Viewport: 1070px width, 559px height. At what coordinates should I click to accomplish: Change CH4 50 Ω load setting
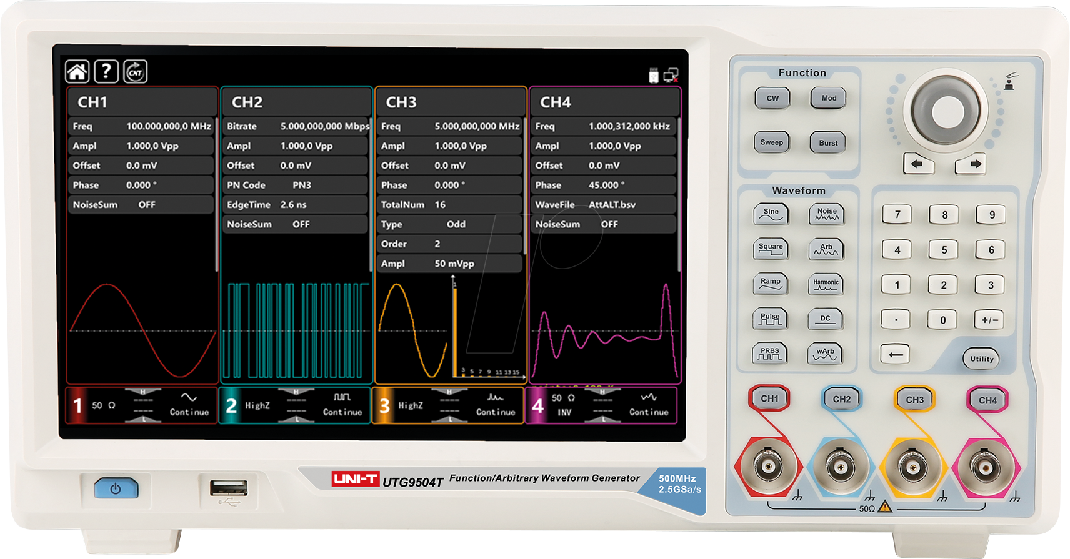(x=563, y=398)
